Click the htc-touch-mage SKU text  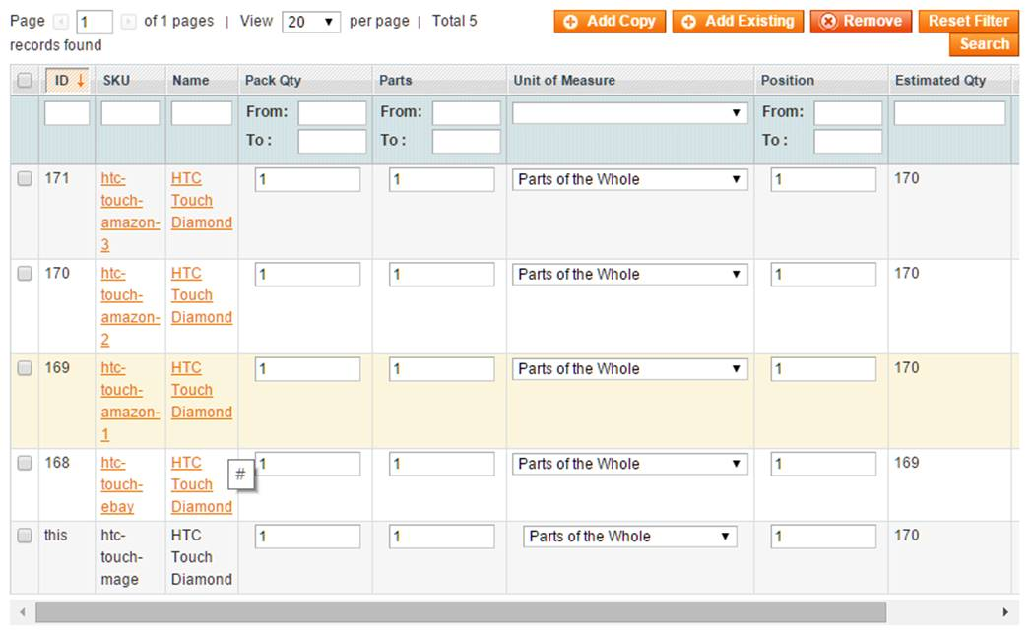pos(122,557)
